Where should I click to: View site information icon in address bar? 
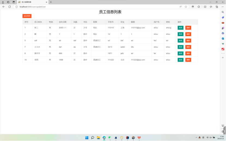(x=17, y=7)
